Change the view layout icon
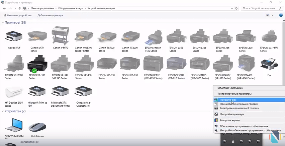285x146 pixels. click(x=268, y=15)
